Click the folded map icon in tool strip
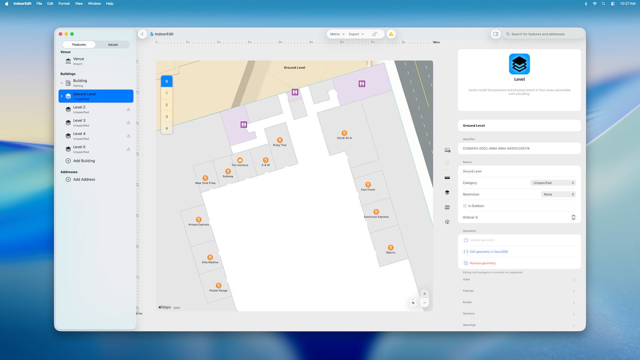Image resolution: width=640 pixels, height=360 pixels. [447, 207]
